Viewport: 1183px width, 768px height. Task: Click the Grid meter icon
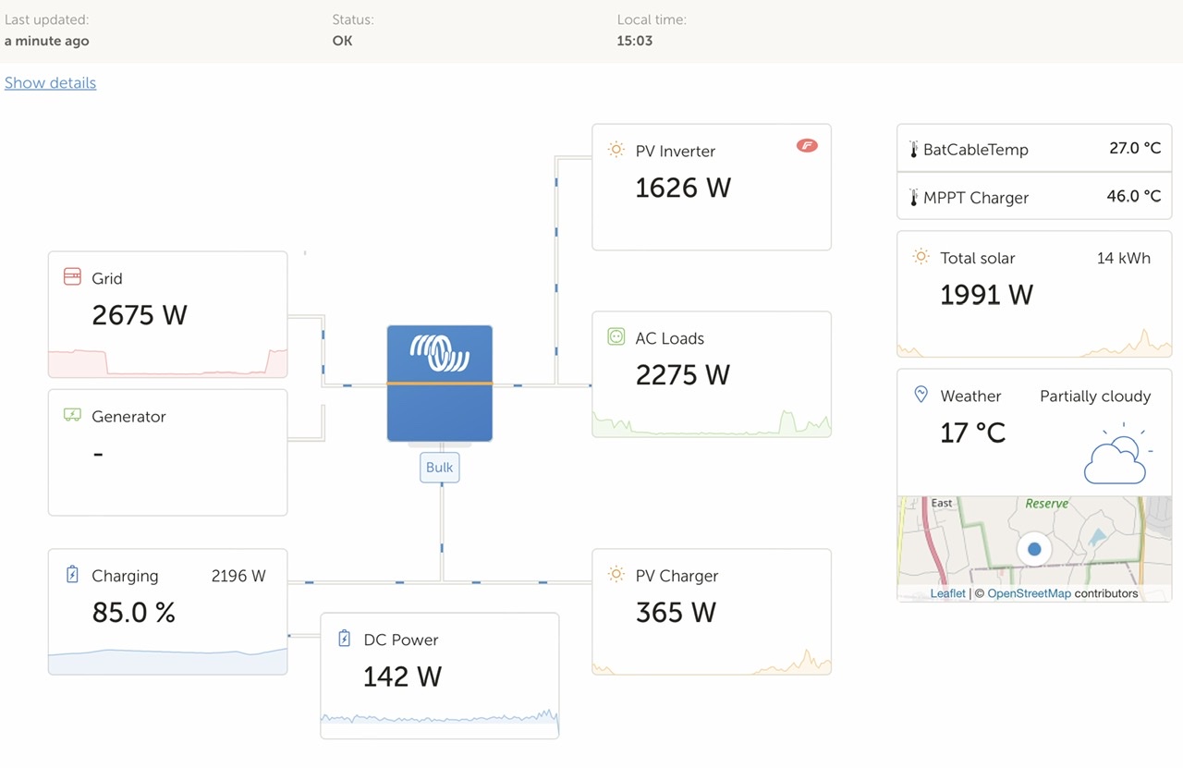pyautogui.click(x=72, y=277)
